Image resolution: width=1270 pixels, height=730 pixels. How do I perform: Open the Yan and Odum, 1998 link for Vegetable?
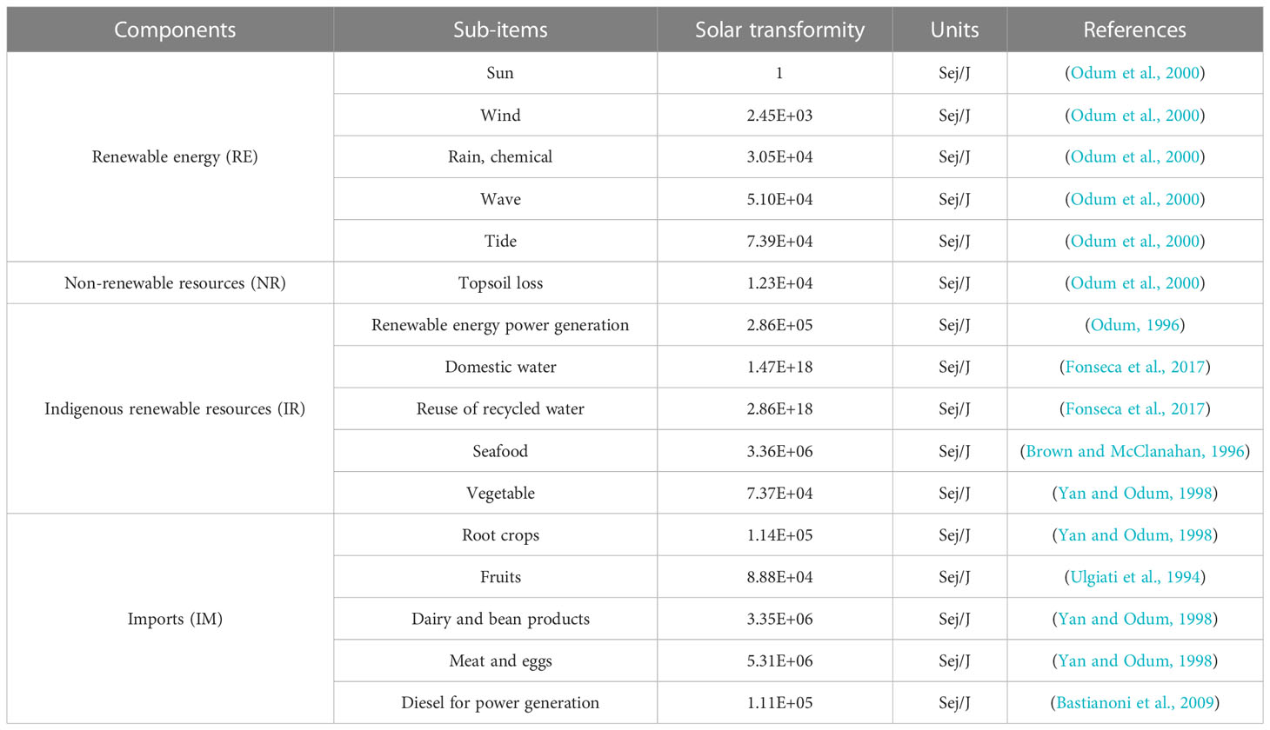pos(1134,493)
